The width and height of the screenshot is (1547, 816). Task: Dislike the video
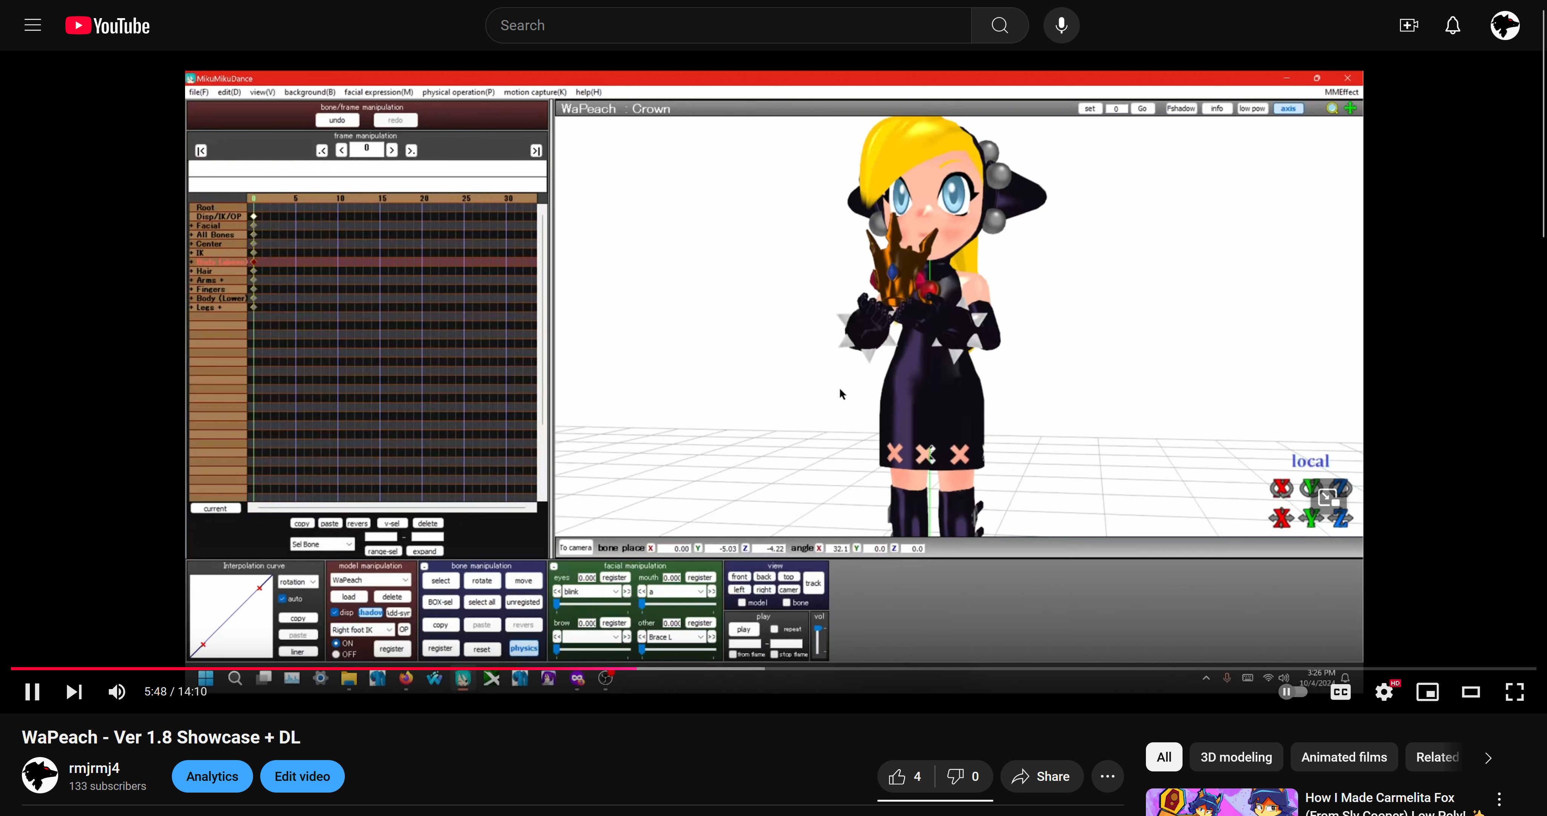point(963,776)
